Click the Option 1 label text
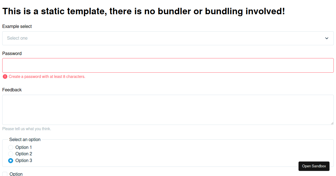Viewport: 336px width, 176px height. click(24, 147)
